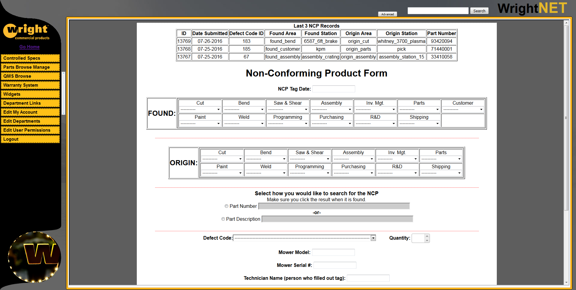This screenshot has width=576, height=290.
Task: Select the Part Number search radio button
Action: (226, 206)
